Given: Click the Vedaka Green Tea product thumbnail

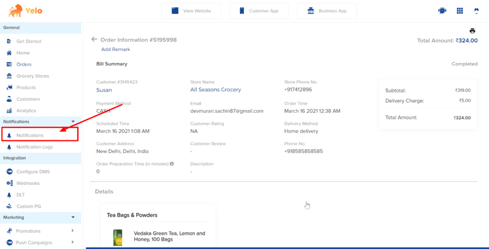Looking at the screenshot, I should tap(117, 238).
